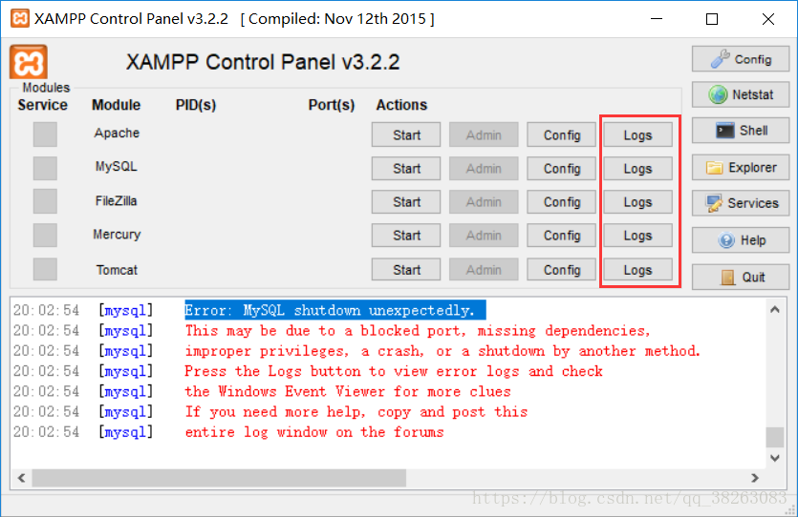Screen dimensions: 798x517
Task: Click the horizontal scrollbar right arrow
Action: point(755,478)
